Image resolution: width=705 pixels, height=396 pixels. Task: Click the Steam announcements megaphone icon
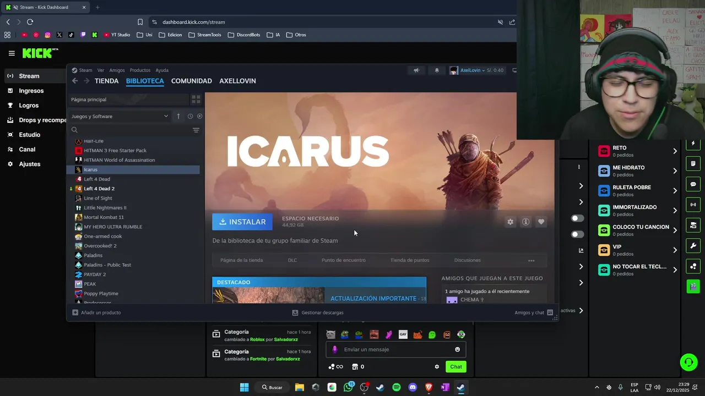click(x=416, y=70)
